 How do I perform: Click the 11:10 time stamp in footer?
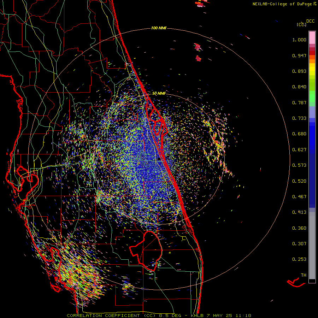(243, 316)
